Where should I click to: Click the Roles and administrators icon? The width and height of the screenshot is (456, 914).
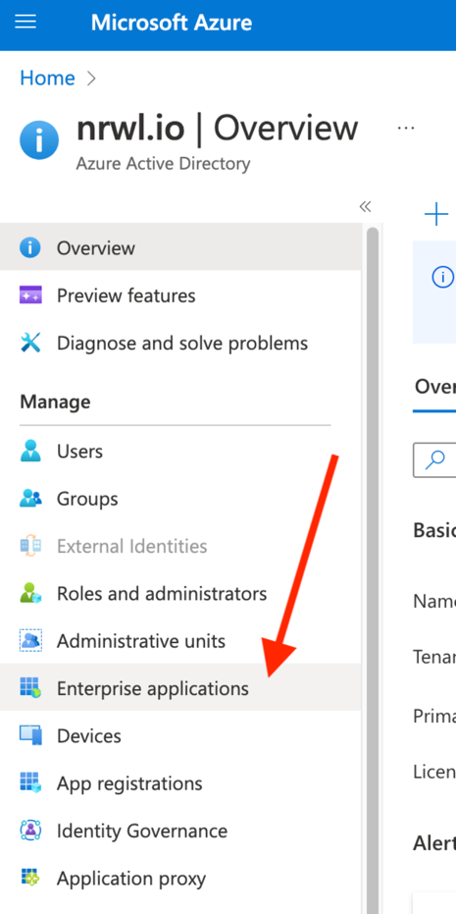point(30,593)
